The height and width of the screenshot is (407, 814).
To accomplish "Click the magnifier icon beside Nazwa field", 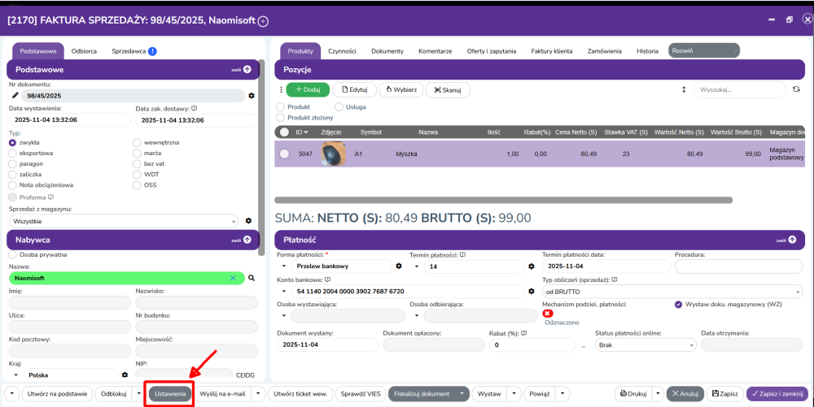I will click(x=252, y=278).
